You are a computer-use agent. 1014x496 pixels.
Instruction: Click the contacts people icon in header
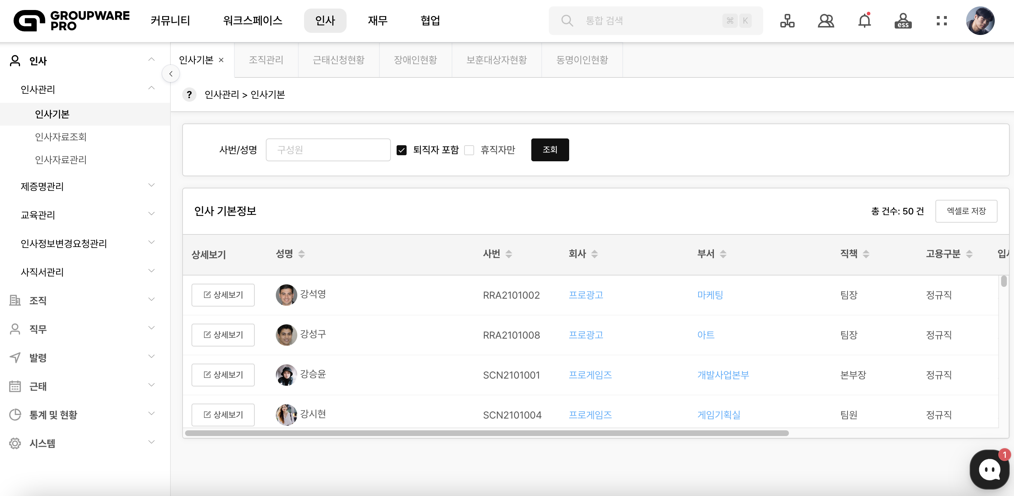pyautogui.click(x=825, y=20)
